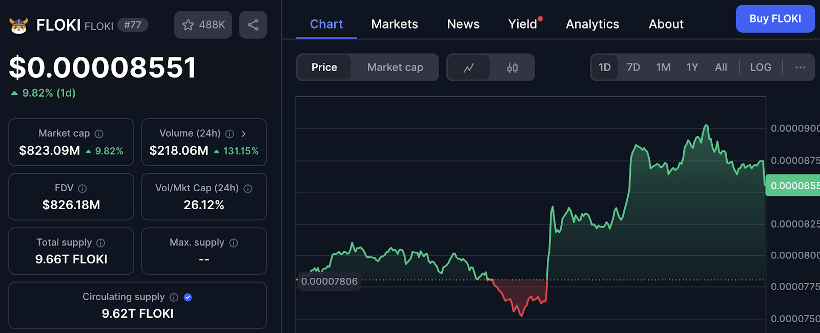Show Total supply info tooltip icon
820x333 pixels.
[x=100, y=243]
